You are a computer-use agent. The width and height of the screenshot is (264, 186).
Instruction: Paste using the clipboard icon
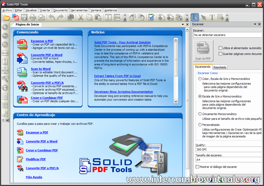[98, 17]
